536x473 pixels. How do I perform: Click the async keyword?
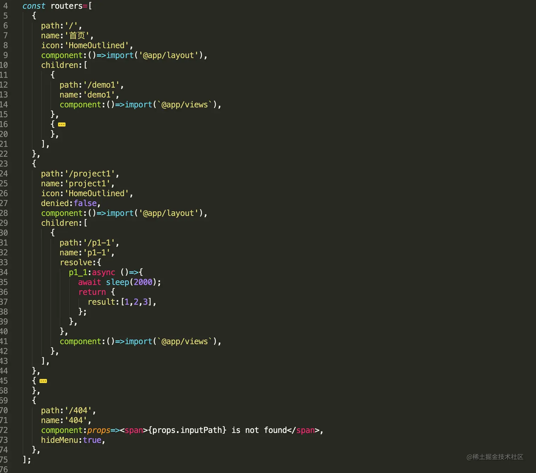click(x=104, y=272)
